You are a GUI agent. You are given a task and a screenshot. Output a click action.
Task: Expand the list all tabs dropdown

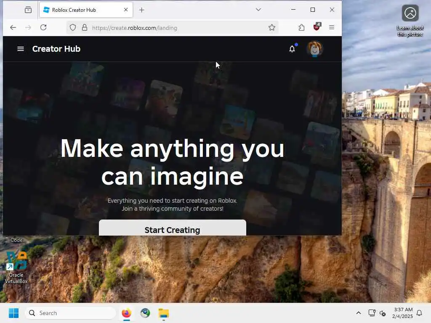tap(258, 10)
